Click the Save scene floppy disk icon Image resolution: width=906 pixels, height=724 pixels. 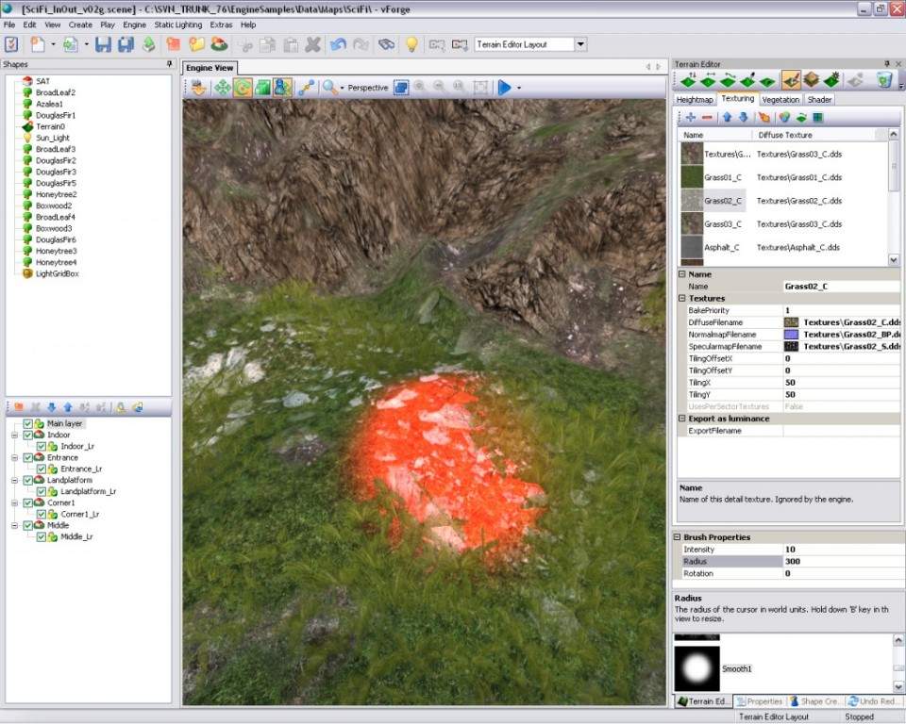[103, 44]
